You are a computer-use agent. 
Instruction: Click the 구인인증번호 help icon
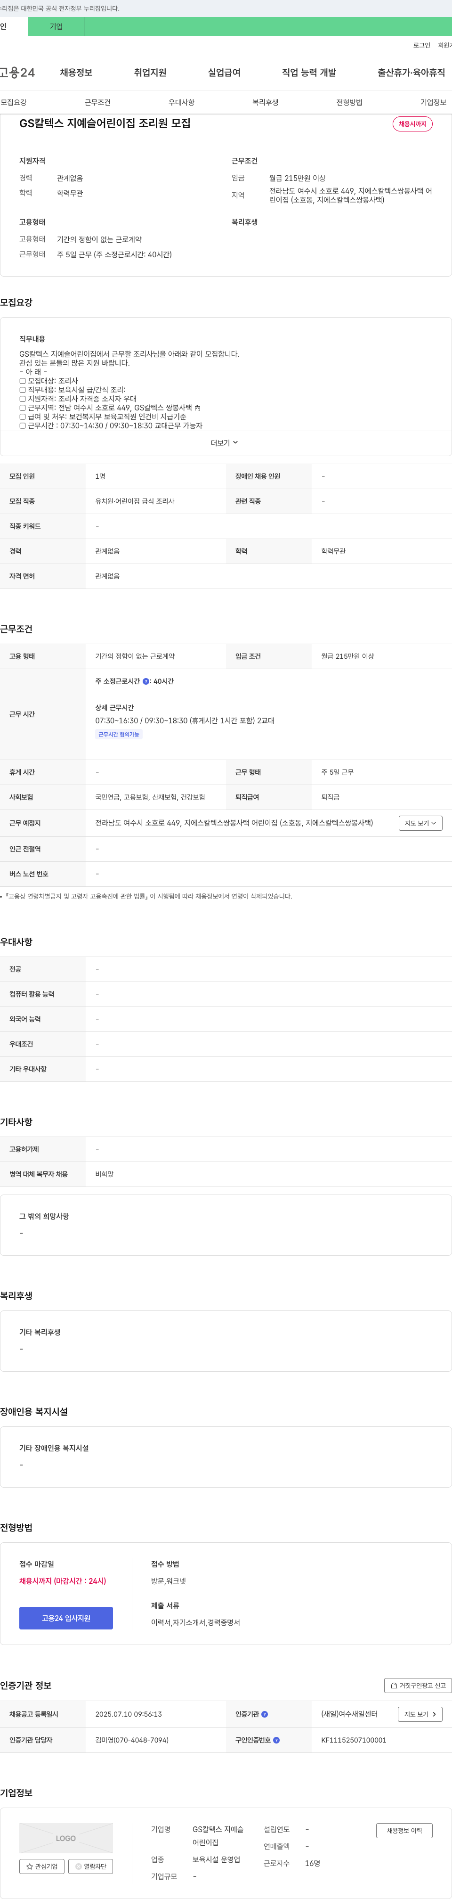277,1740
